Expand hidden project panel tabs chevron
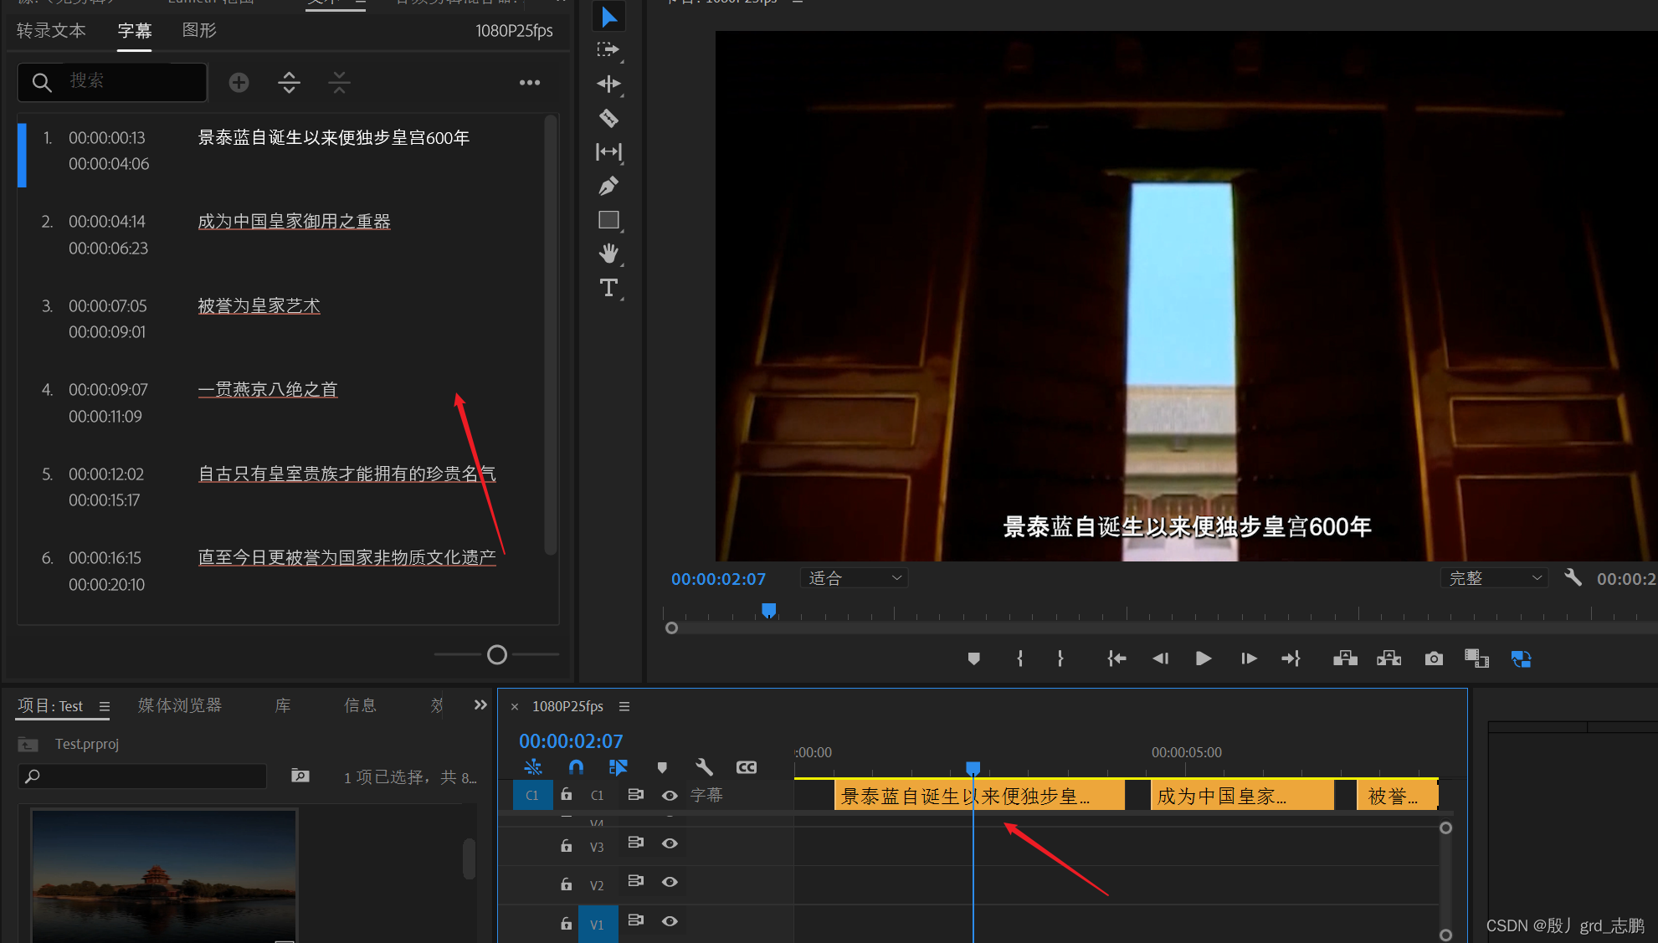Screen dimensions: 1658x943 pos(480,705)
